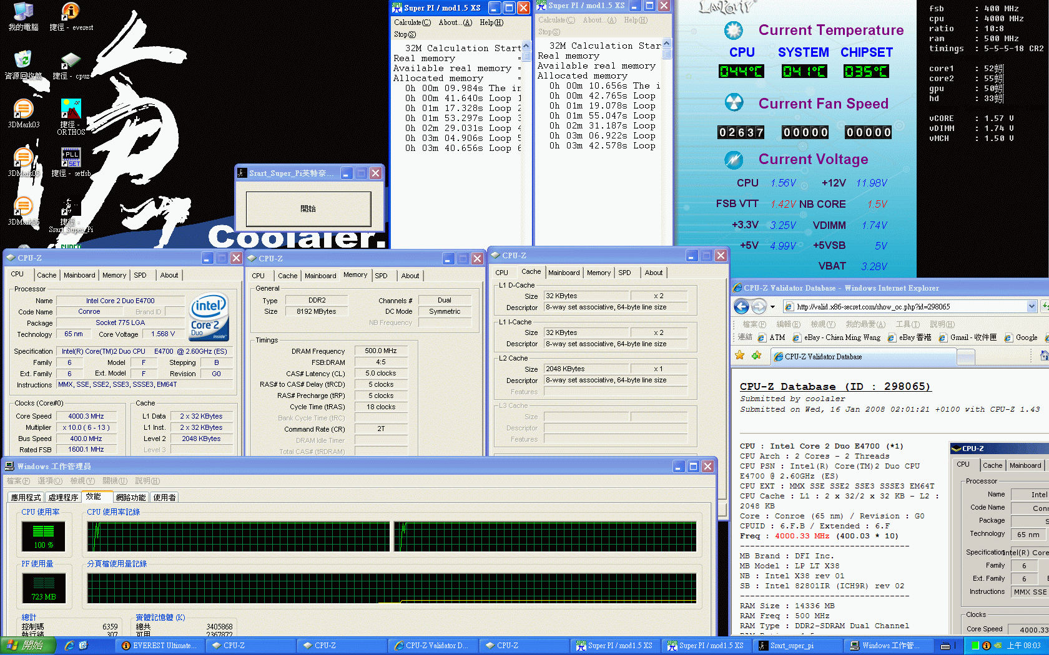Open the ATM link in the links bar

772,337
